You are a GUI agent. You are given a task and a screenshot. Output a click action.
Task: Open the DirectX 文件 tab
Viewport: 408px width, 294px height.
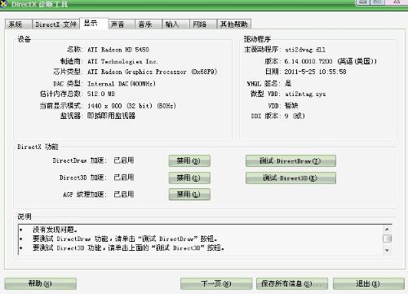click(55, 24)
